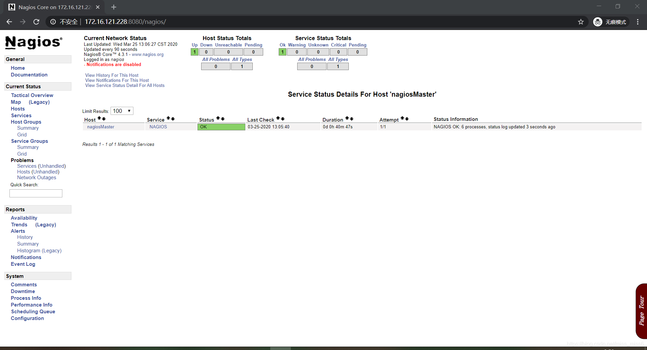The image size is (647, 350).
Task: Open Scheduling Queue
Action: 33,312
